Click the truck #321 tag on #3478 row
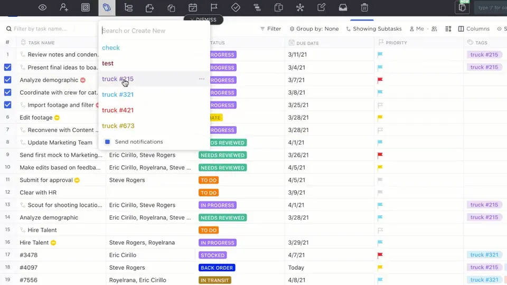The image size is (507, 285). point(484,254)
